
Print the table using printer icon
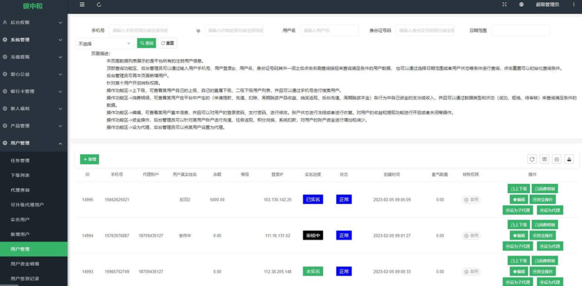[x=557, y=159]
